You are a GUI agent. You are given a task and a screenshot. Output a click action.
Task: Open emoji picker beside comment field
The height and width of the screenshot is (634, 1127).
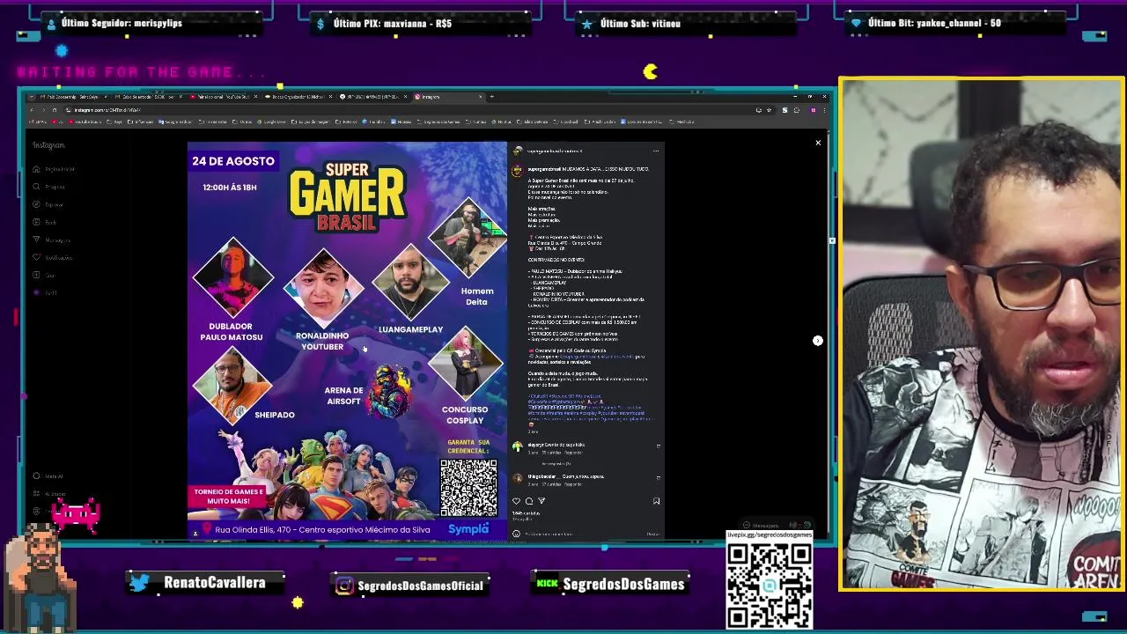click(517, 534)
